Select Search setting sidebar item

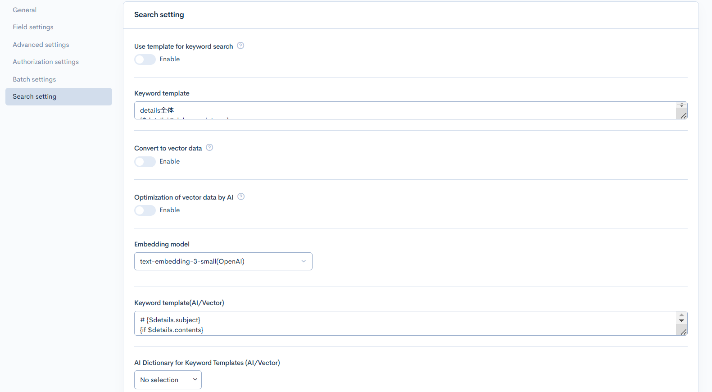click(x=35, y=96)
